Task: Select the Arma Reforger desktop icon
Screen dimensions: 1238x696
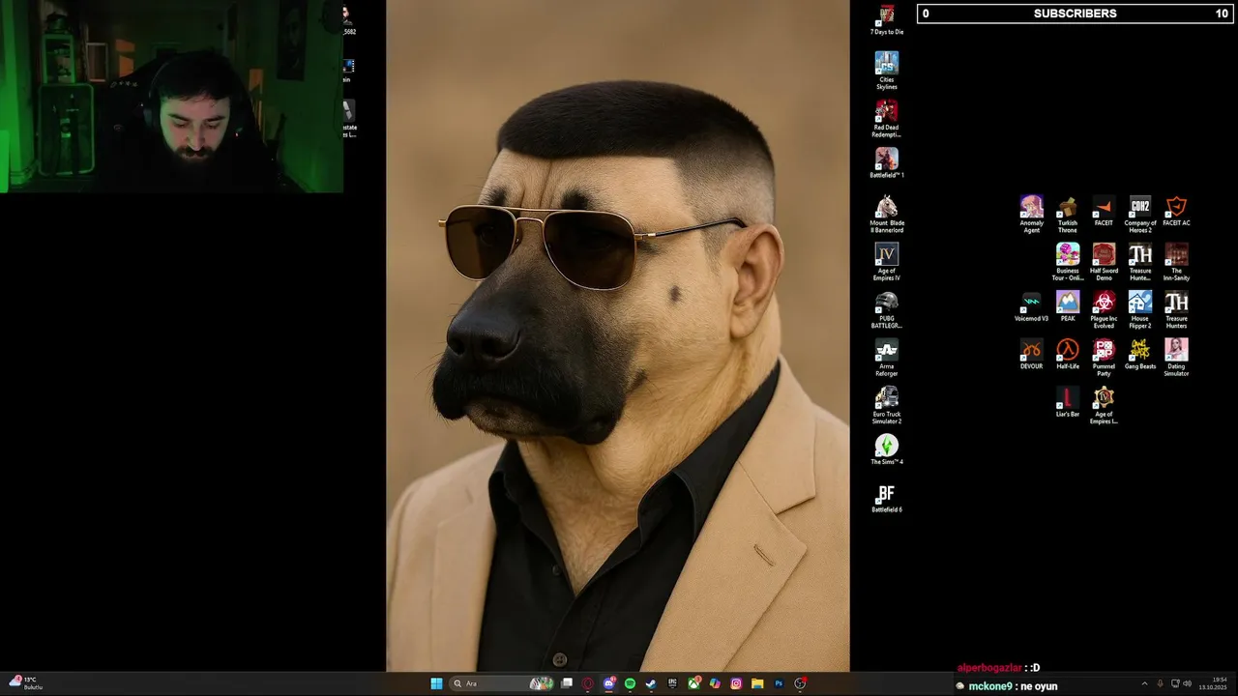Action: [x=887, y=357]
